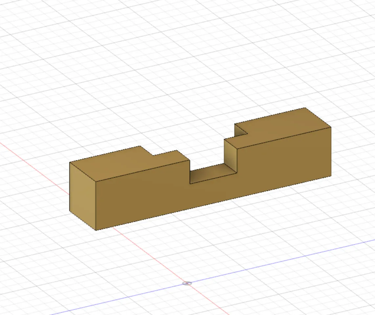The image size is (375, 315).
Task: Select the origin point marker
Action: pos(187,283)
